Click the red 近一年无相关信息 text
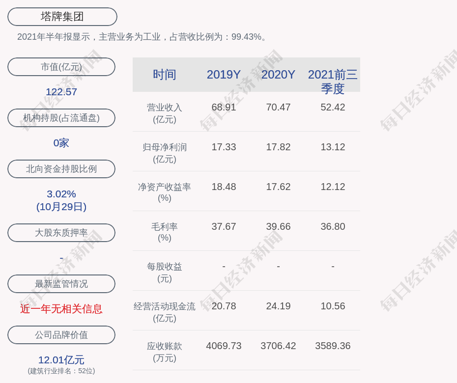457x383 pixels. [x=61, y=309]
